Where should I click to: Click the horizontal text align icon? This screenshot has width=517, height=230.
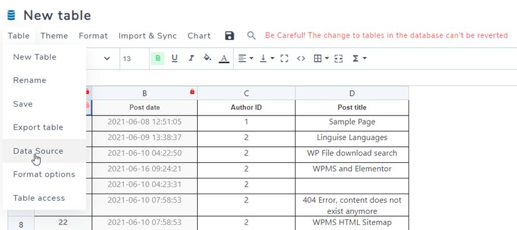point(242,58)
